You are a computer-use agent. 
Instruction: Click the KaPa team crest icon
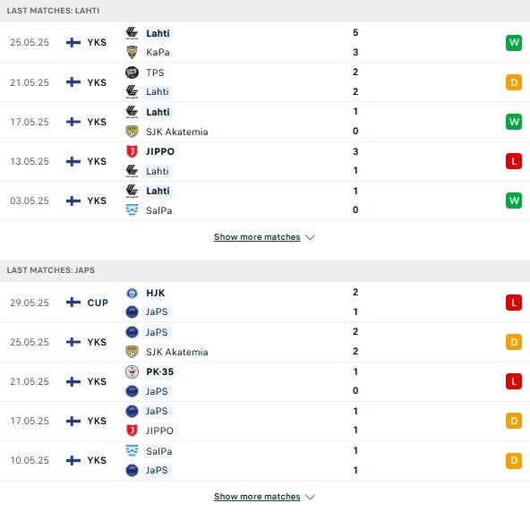pos(132,53)
